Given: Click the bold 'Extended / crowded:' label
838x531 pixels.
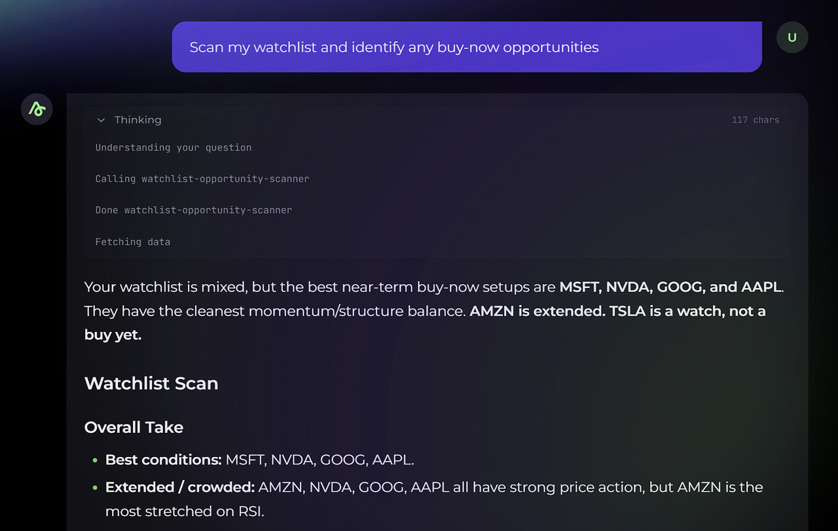Looking at the screenshot, I should 180,487.
